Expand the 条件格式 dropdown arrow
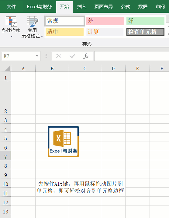This screenshot has width=169, height=218. pyautogui.click(x=12, y=37)
